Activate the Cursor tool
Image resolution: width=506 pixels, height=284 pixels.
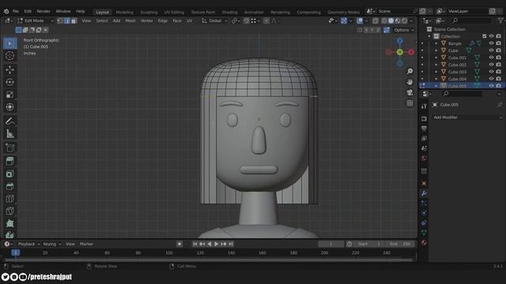(x=9, y=56)
